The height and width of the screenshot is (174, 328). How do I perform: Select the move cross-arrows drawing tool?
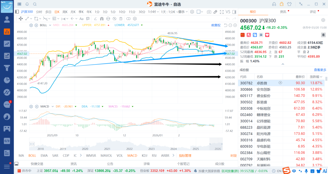21,19
